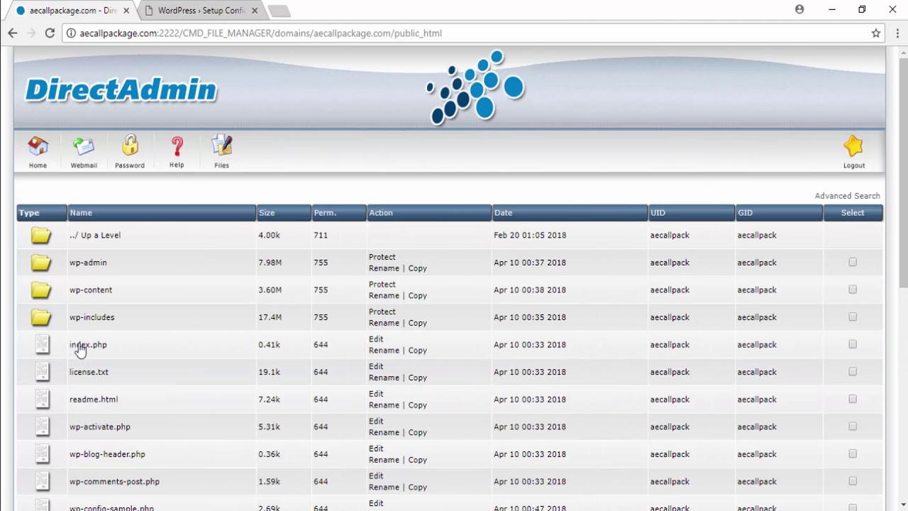
Task: Click Protect for wp-admin
Action: click(382, 257)
